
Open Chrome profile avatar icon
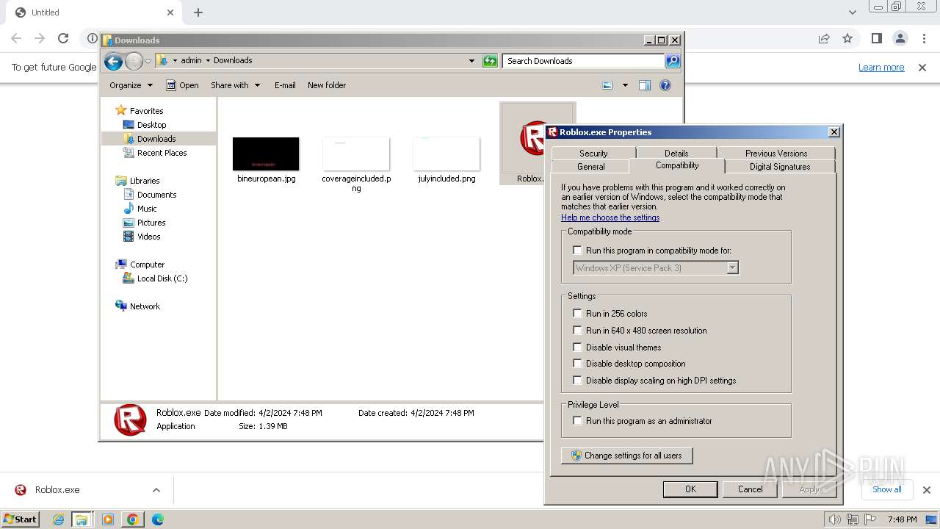tap(900, 38)
